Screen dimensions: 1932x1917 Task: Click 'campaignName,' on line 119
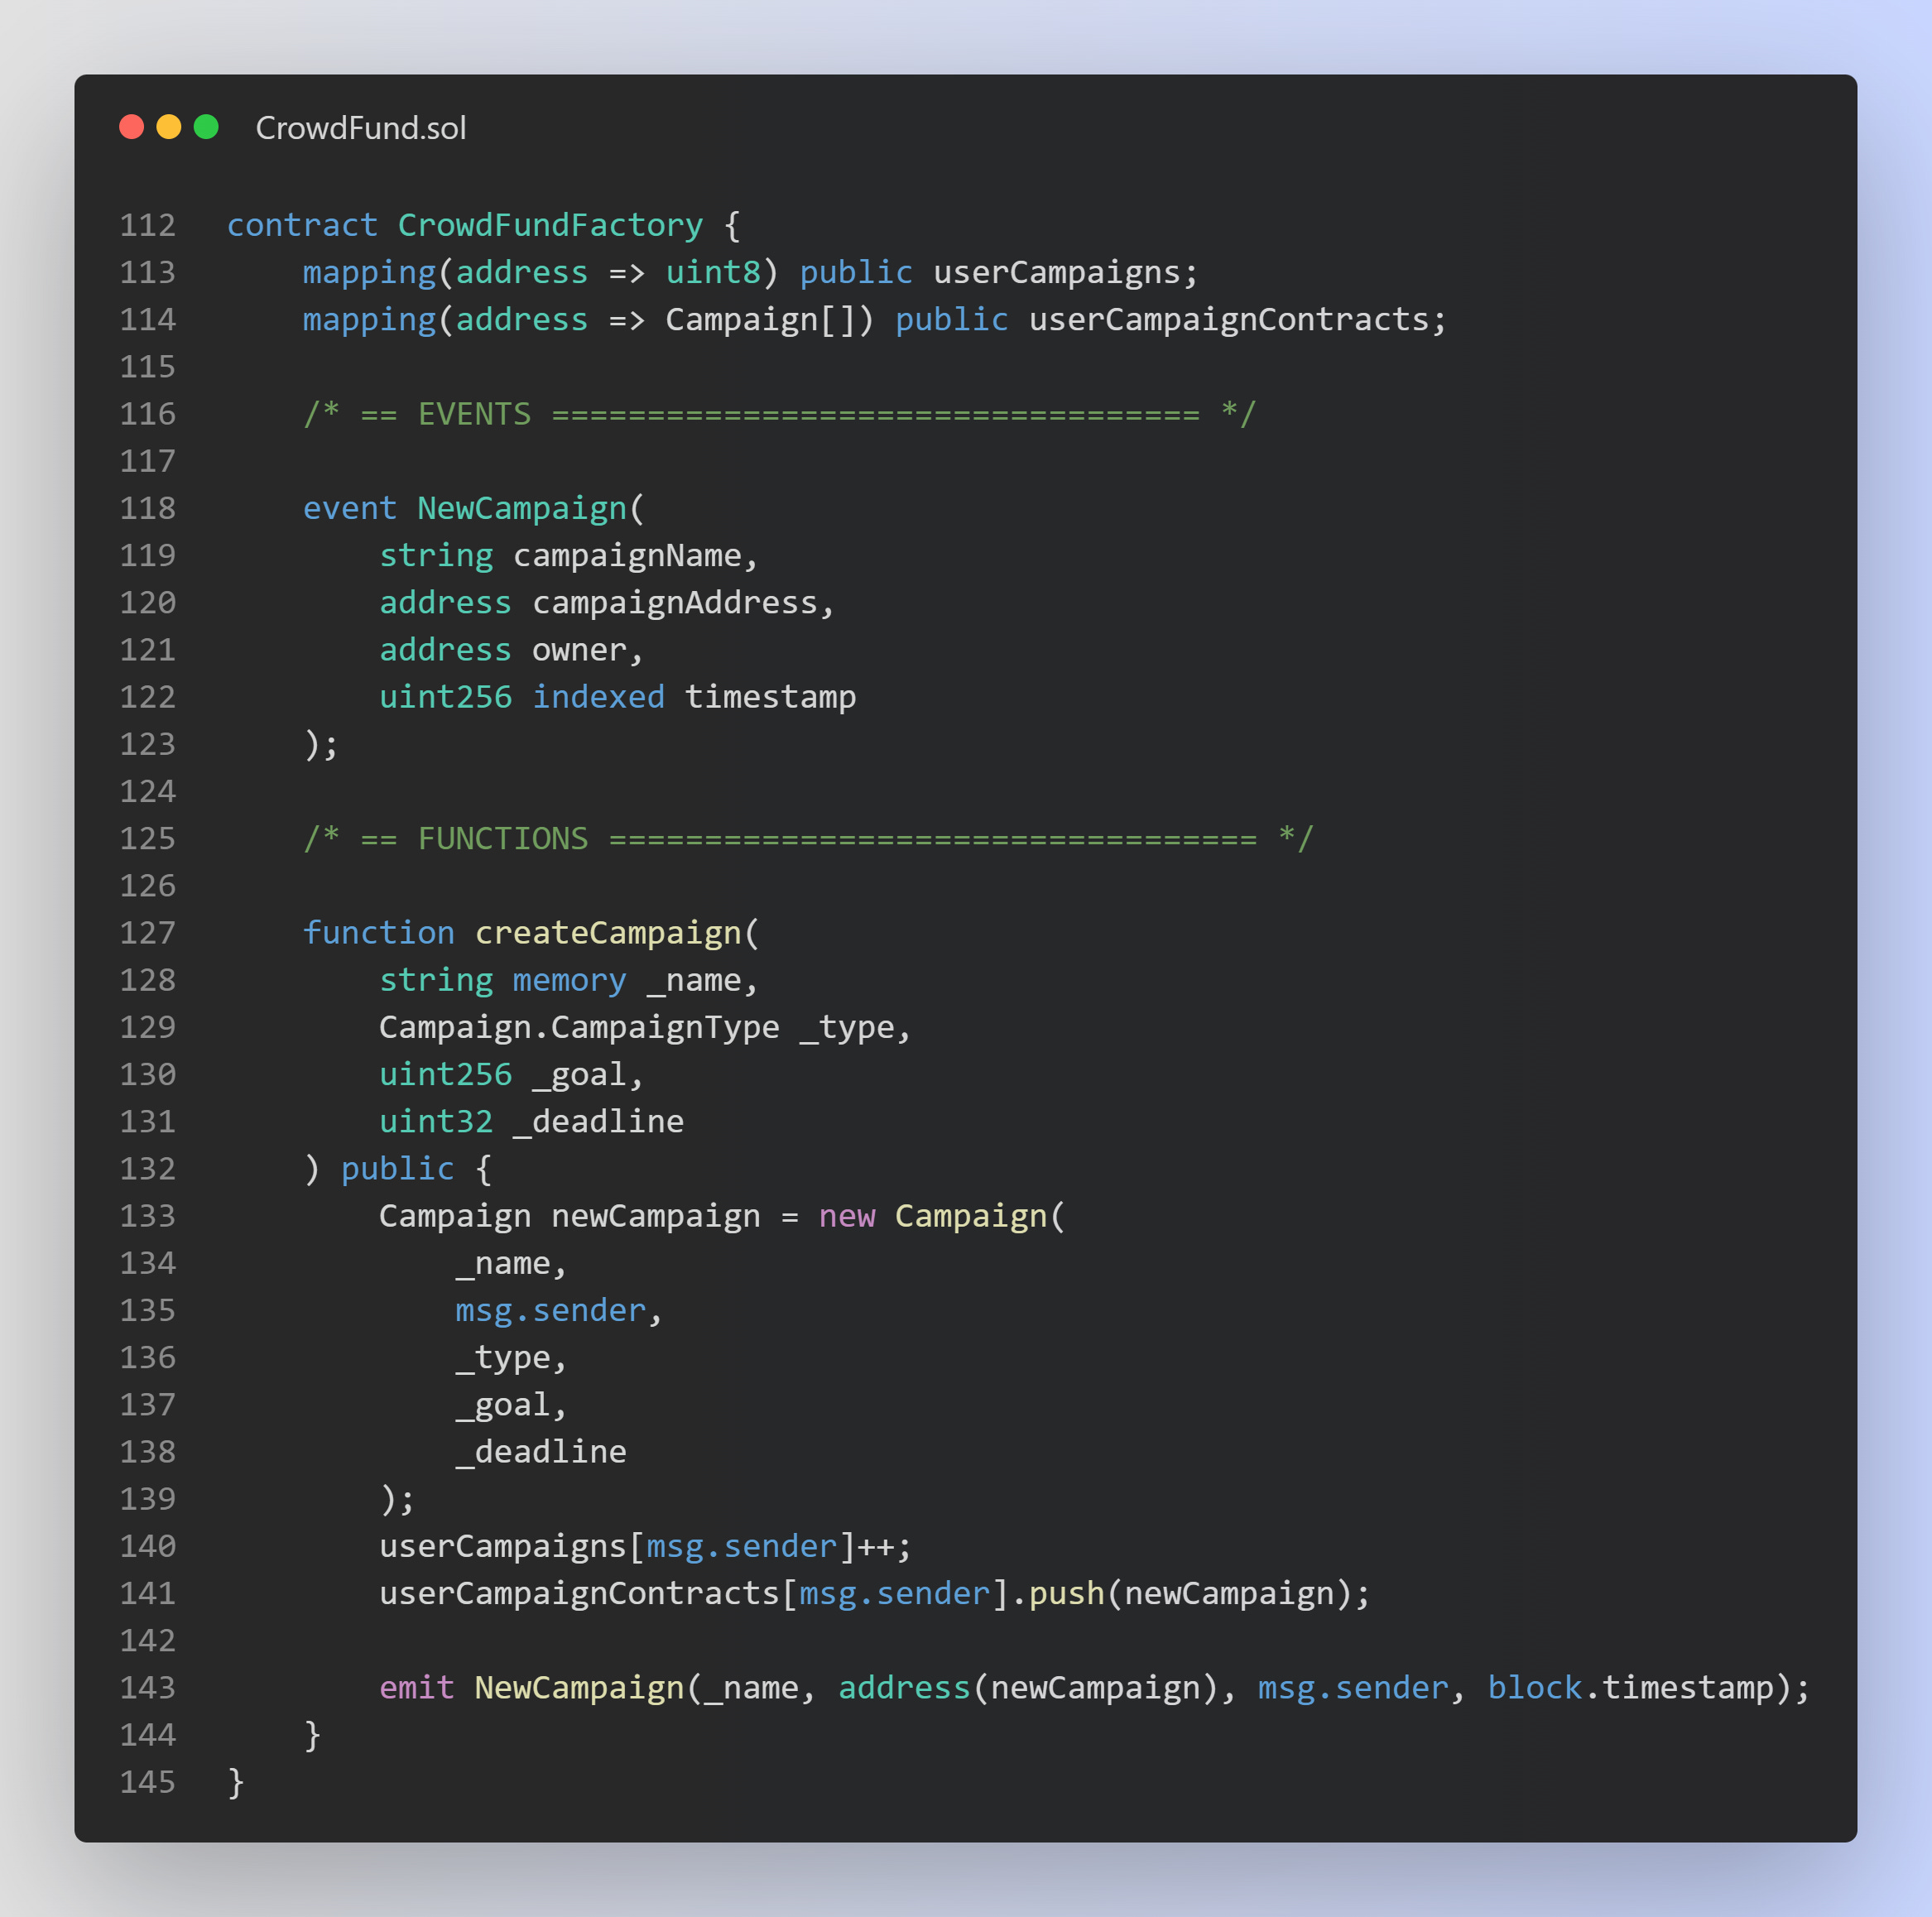(636, 555)
